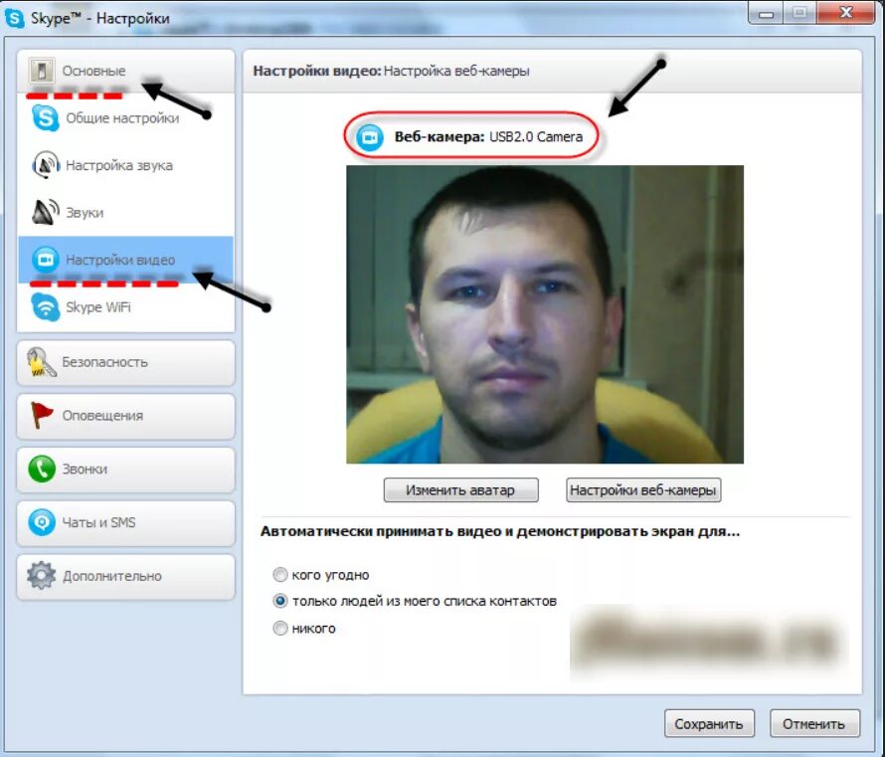
Task: Click the headset icon for Настройка звука
Action: tap(45, 165)
